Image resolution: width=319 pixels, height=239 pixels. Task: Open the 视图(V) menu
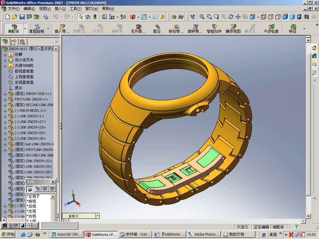(x=45, y=8)
